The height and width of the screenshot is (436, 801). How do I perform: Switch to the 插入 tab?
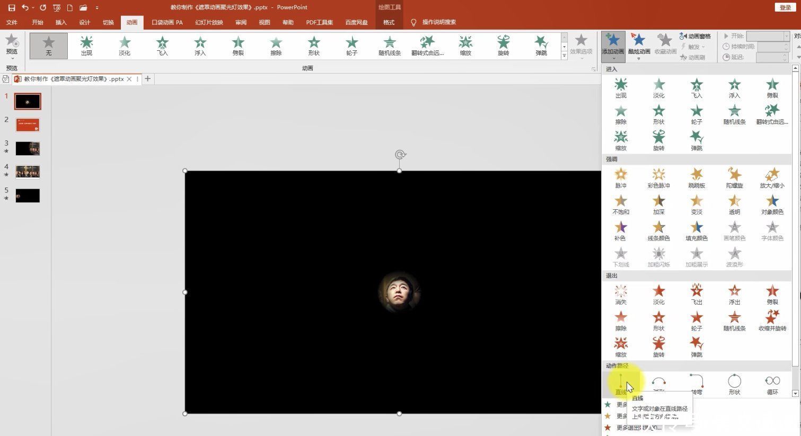[x=61, y=22]
